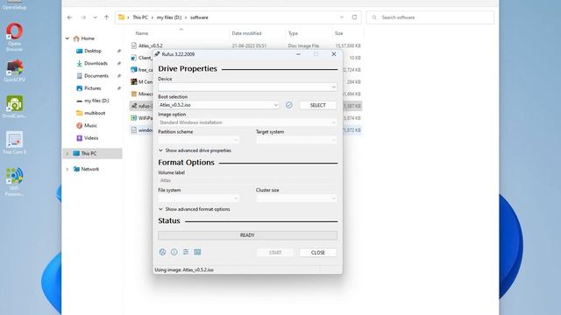The width and height of the screenshot is (561, 315).
Task: Select the Client_ file row in Explorer
Action: click(x=141, y=58)
